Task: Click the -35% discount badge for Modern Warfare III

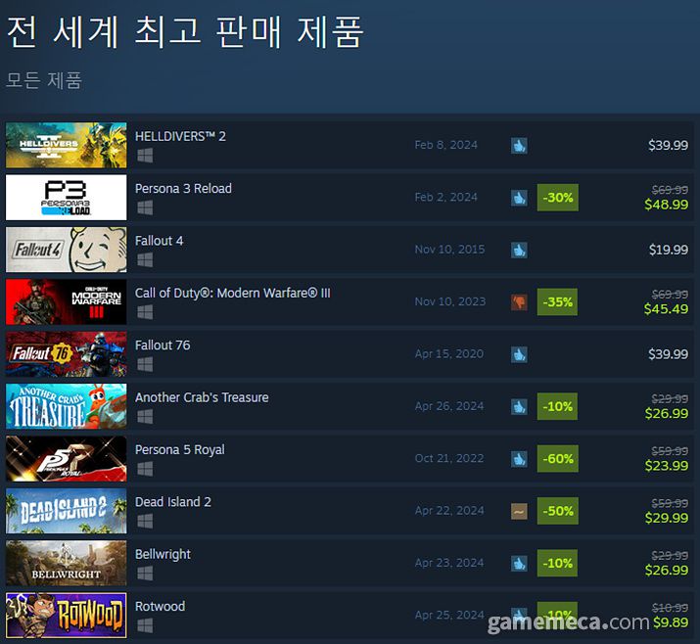Action: click(558, 301)
